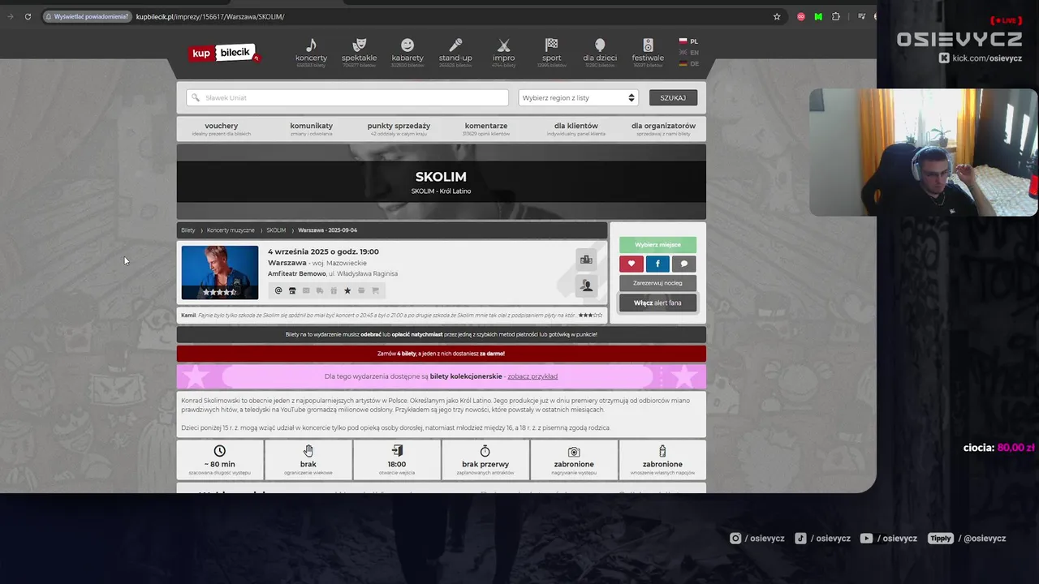Expand the Wybierz region z listy dropdown

[x=578, y=97]
